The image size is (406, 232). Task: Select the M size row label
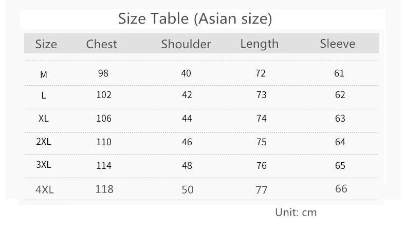pos(44,75)
